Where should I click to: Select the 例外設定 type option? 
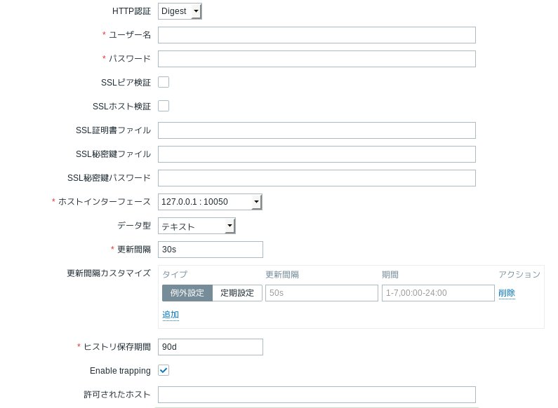[187, 293]
